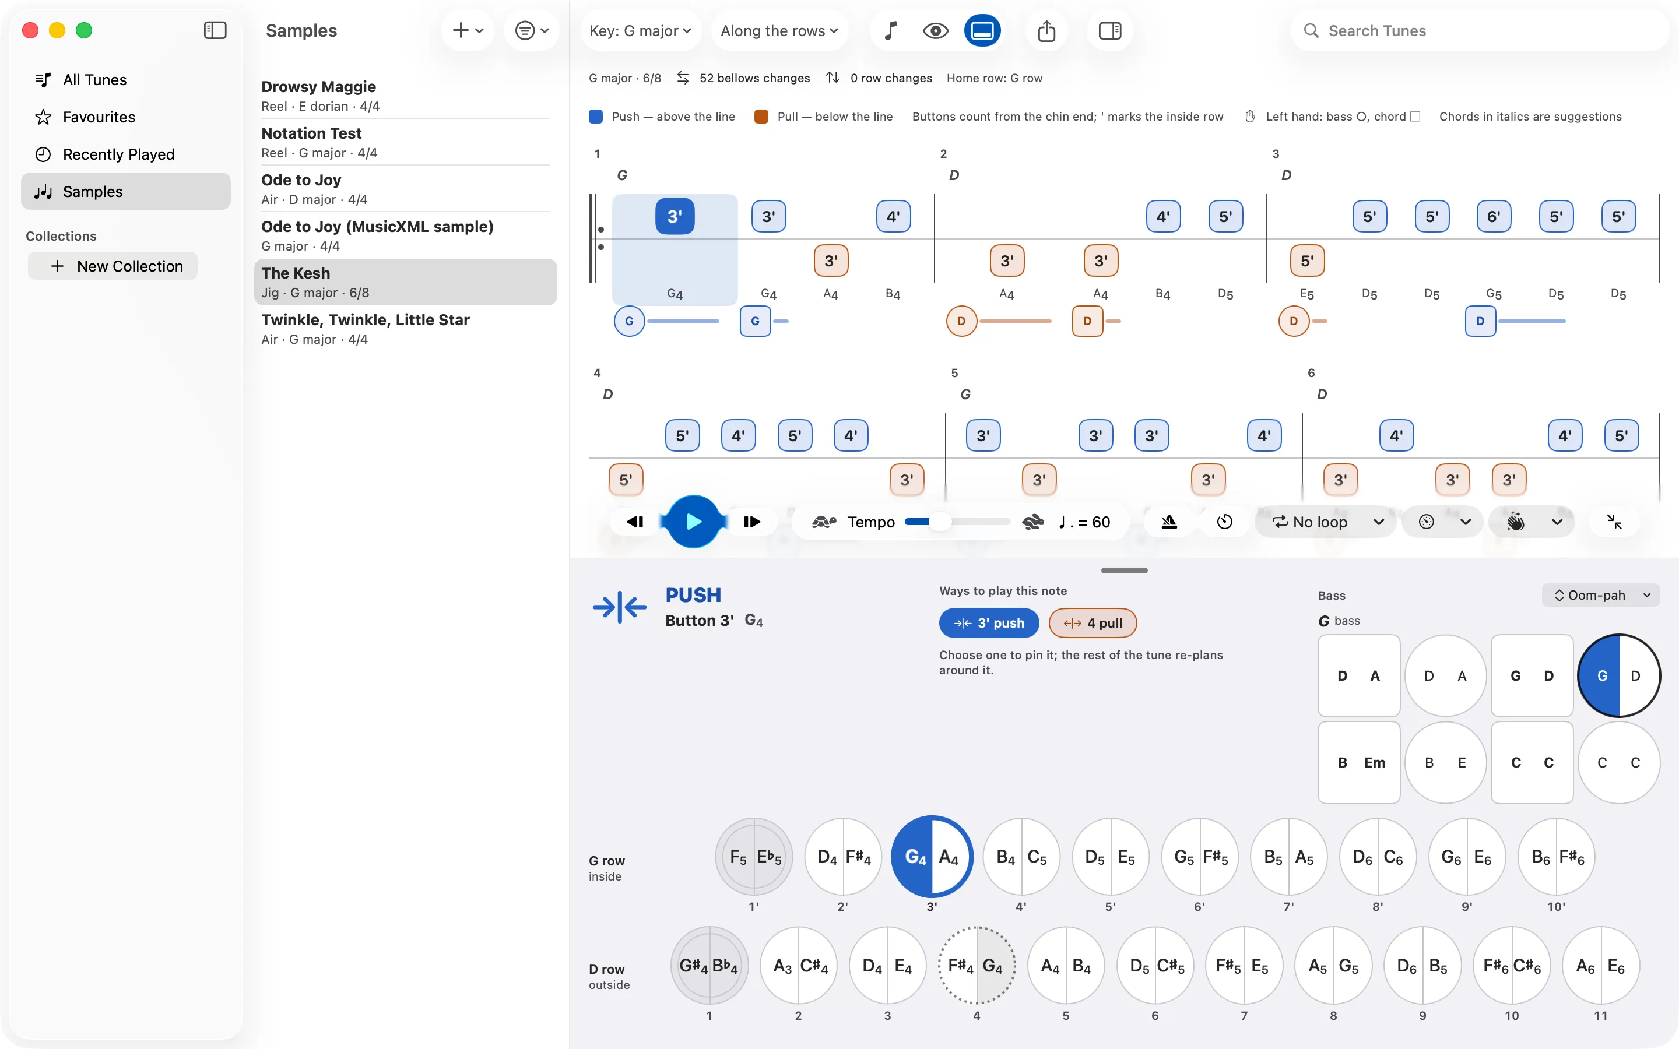Click the fast hare tempo icon

[x=1033, y=522]
